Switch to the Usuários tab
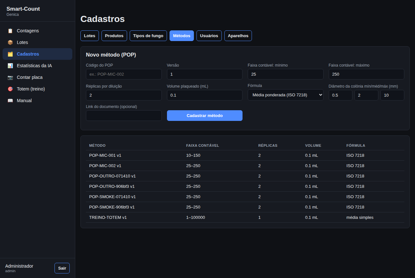This screenshot has width=415, height=278. coord(209,36)
